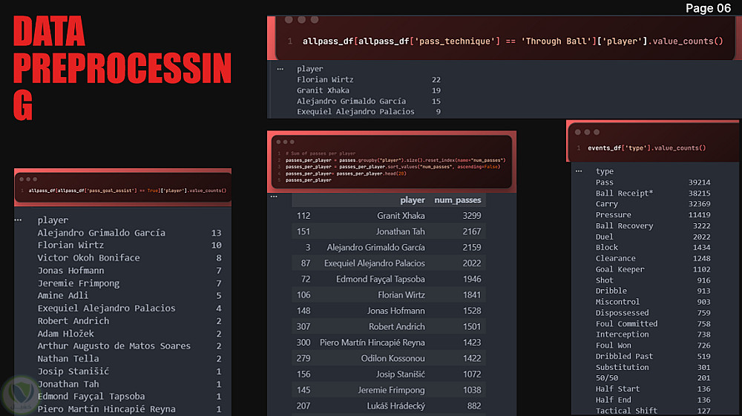Click Florian Wirtz's through ball count 22
The height and width of the screenshot is (416, 742).
pos(436,80)
